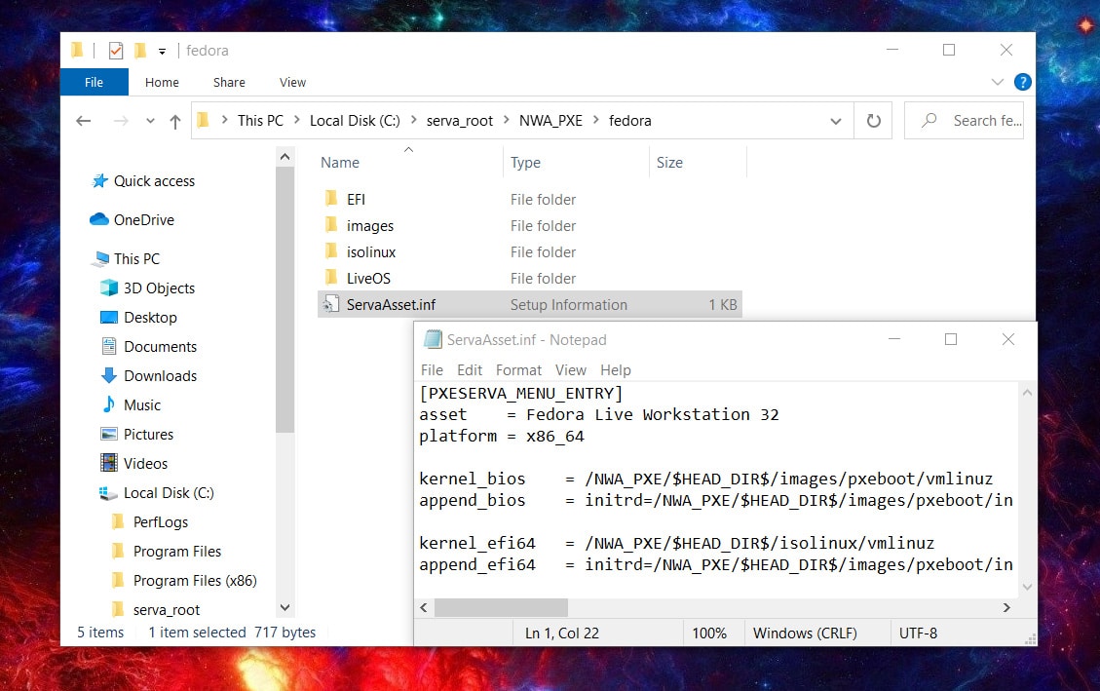Viewport: 1100px width, 691px height.
Task: Click NWA_PXE in the address breadcrumb
Action: tap(550, 121)
